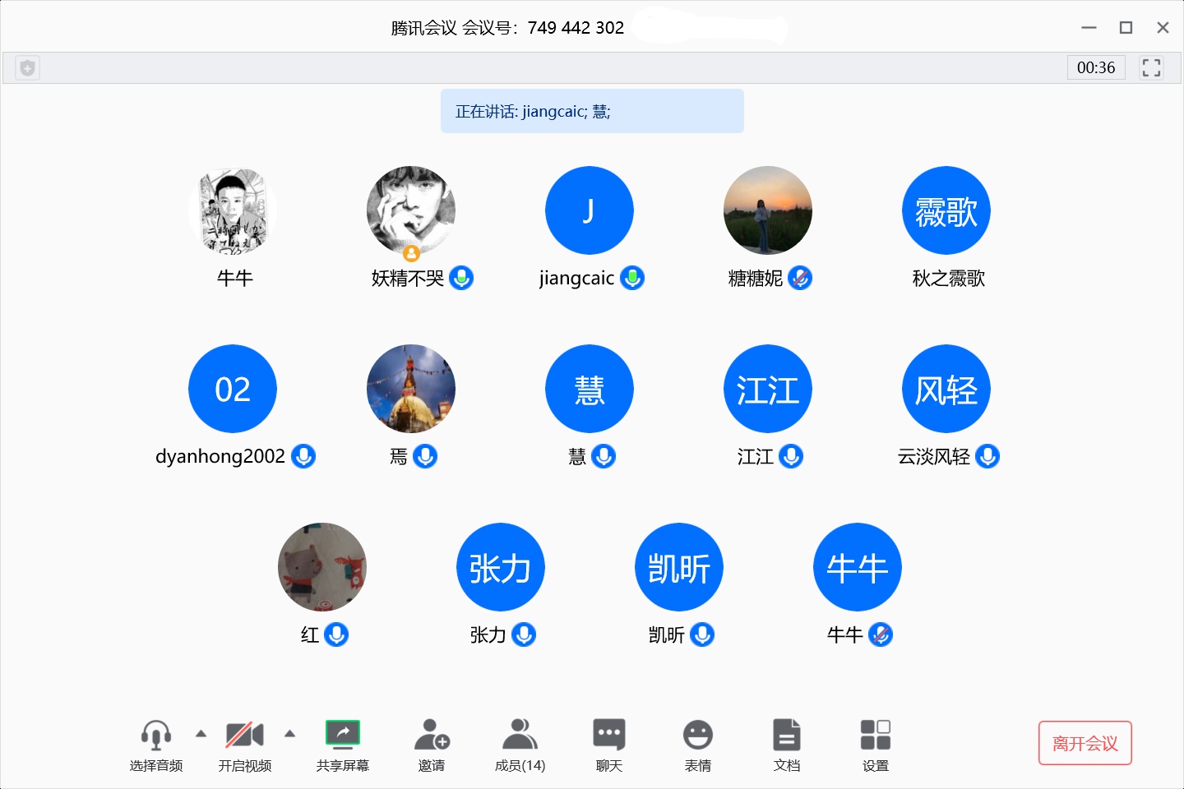Click 糖糖妮's muted microphone icon

pyautogui.click(x=800, y=279)
